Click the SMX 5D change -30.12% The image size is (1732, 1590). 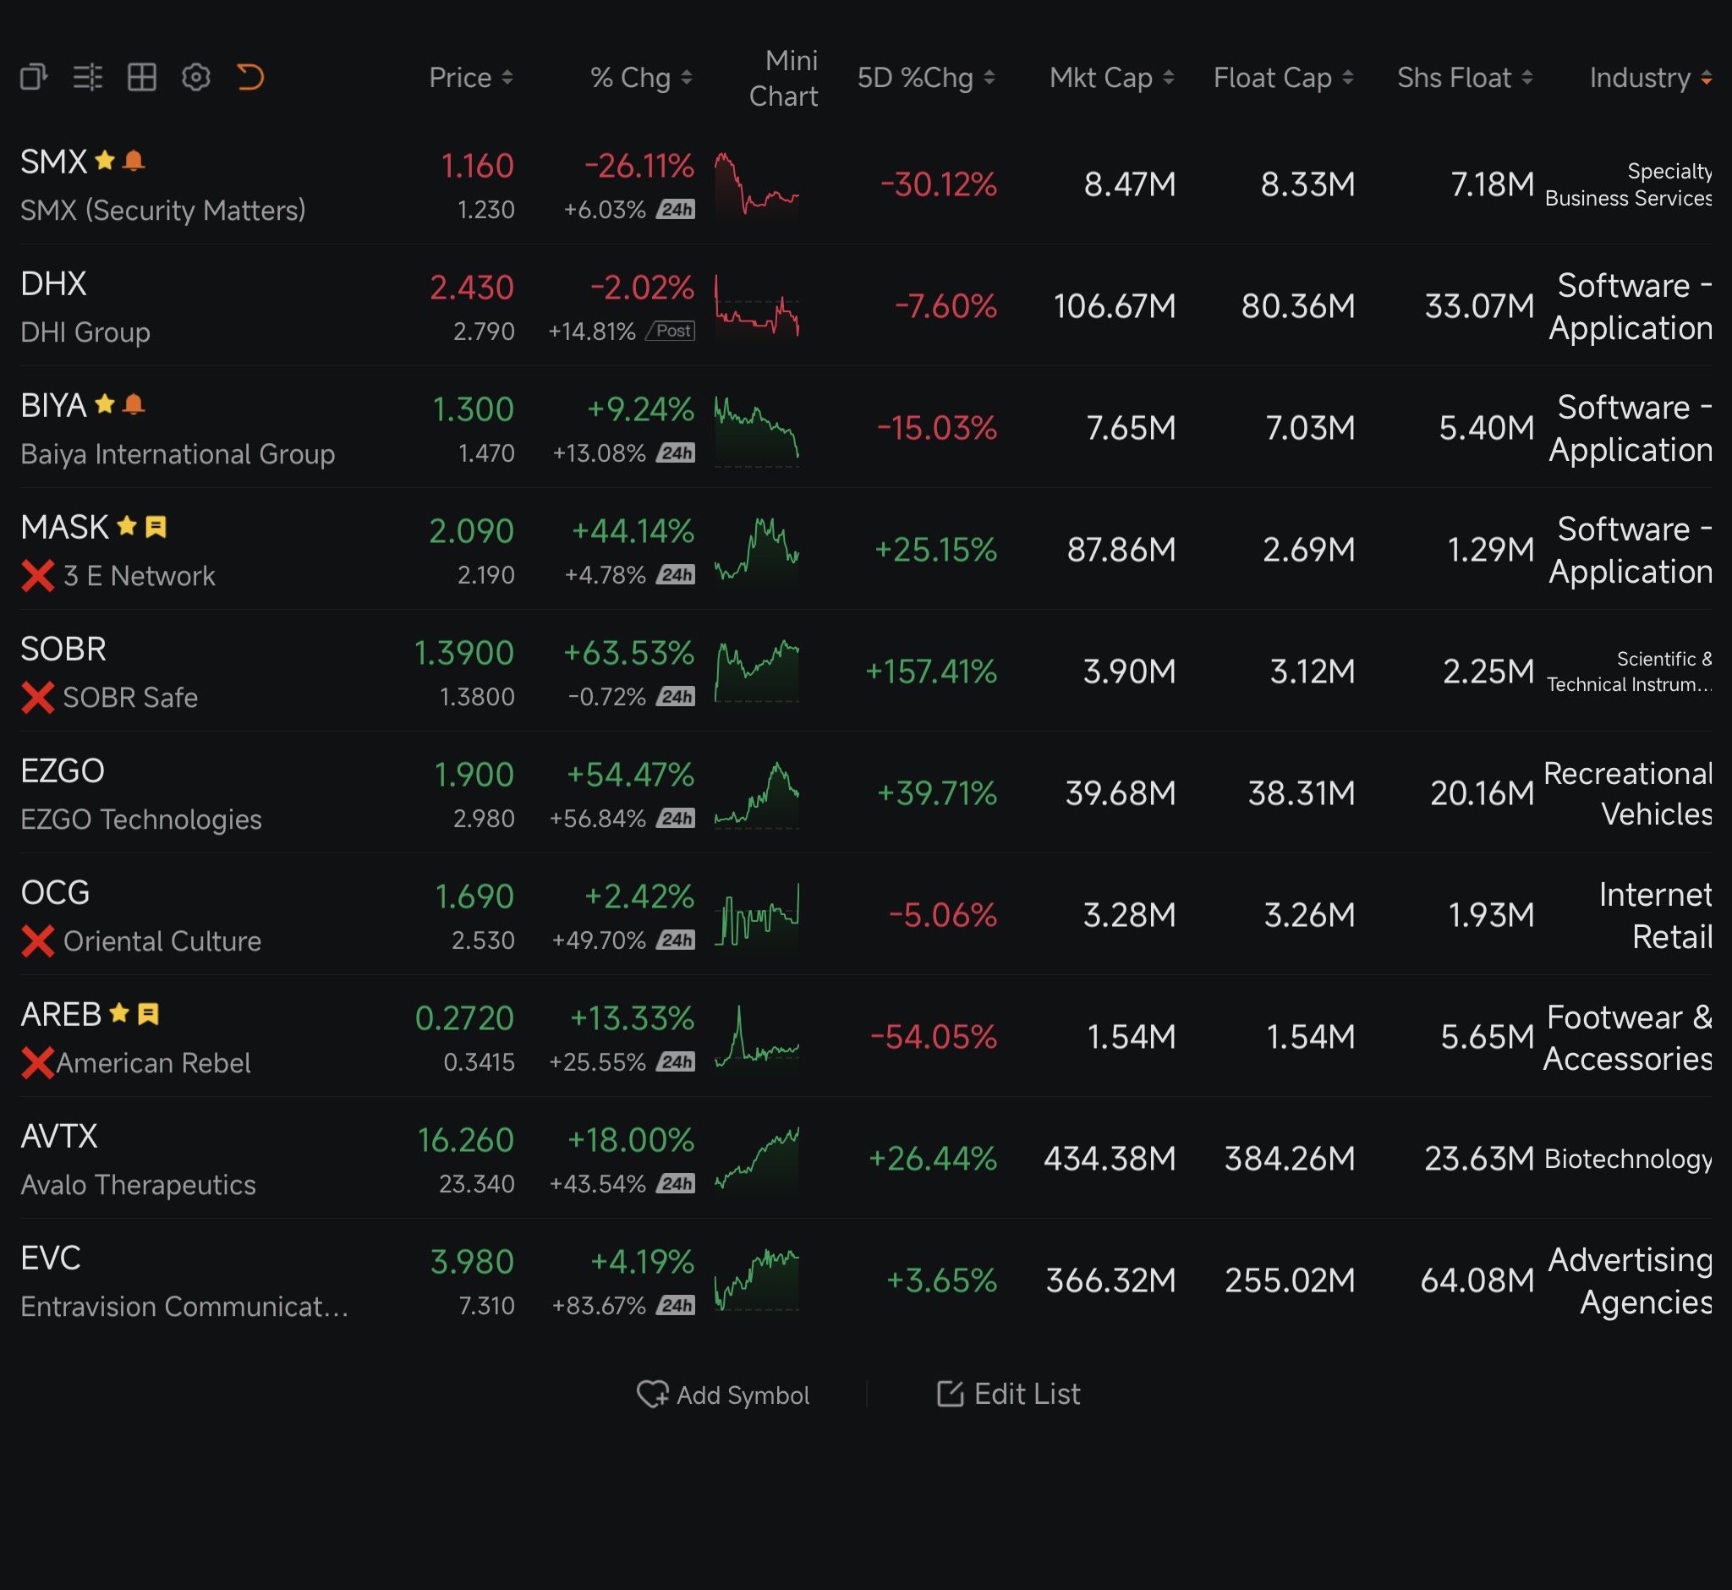coord(939,184)
